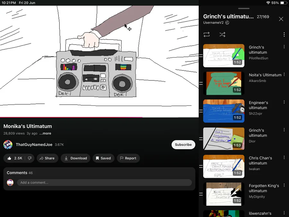Tap the Sh22xpr channel name
This screenshot has height=217, width=289.
256,113
